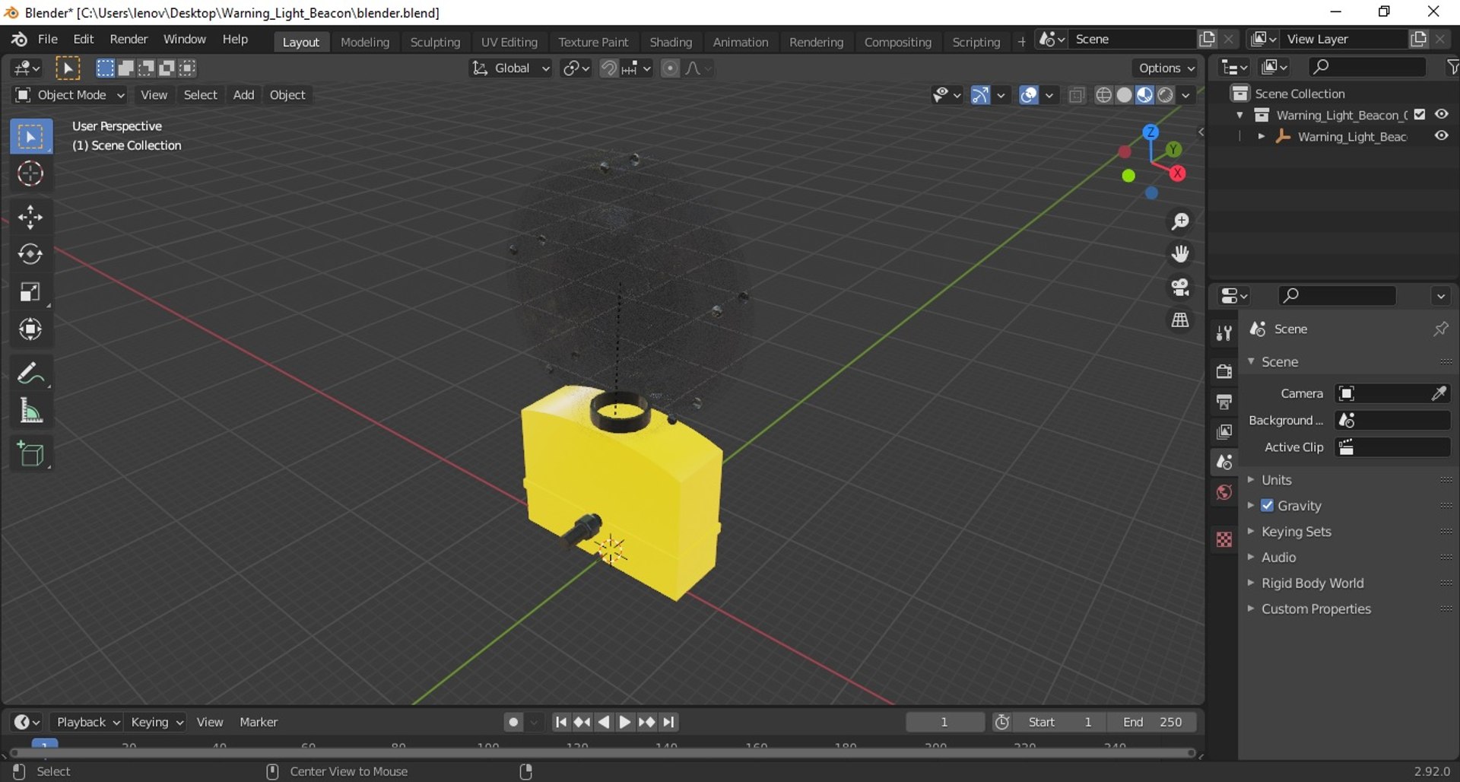Viewport: 1460px width, 782px height.
Task: Activate the Cursor tool
Action: tap(31, 174)
